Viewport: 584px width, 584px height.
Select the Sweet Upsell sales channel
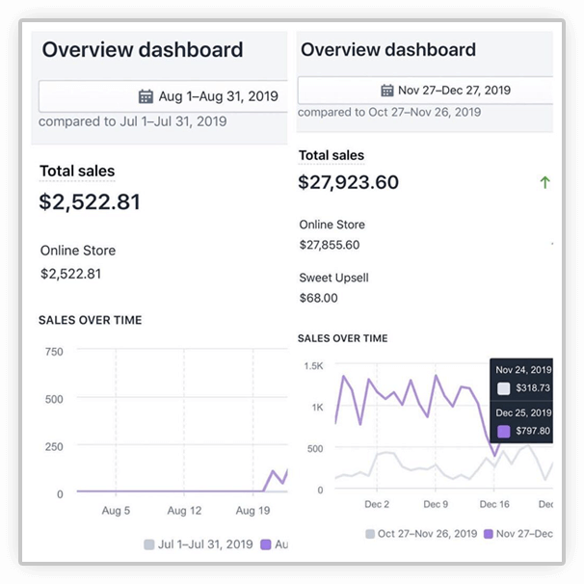333,278
